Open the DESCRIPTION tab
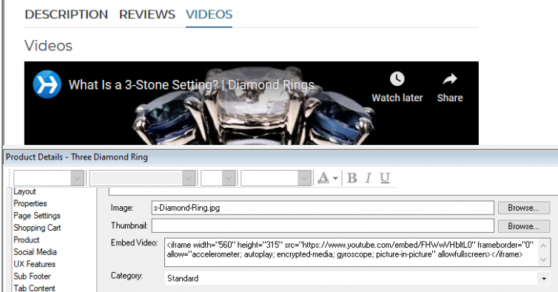Viewport: 558px width, 292px height. point(66,15)
